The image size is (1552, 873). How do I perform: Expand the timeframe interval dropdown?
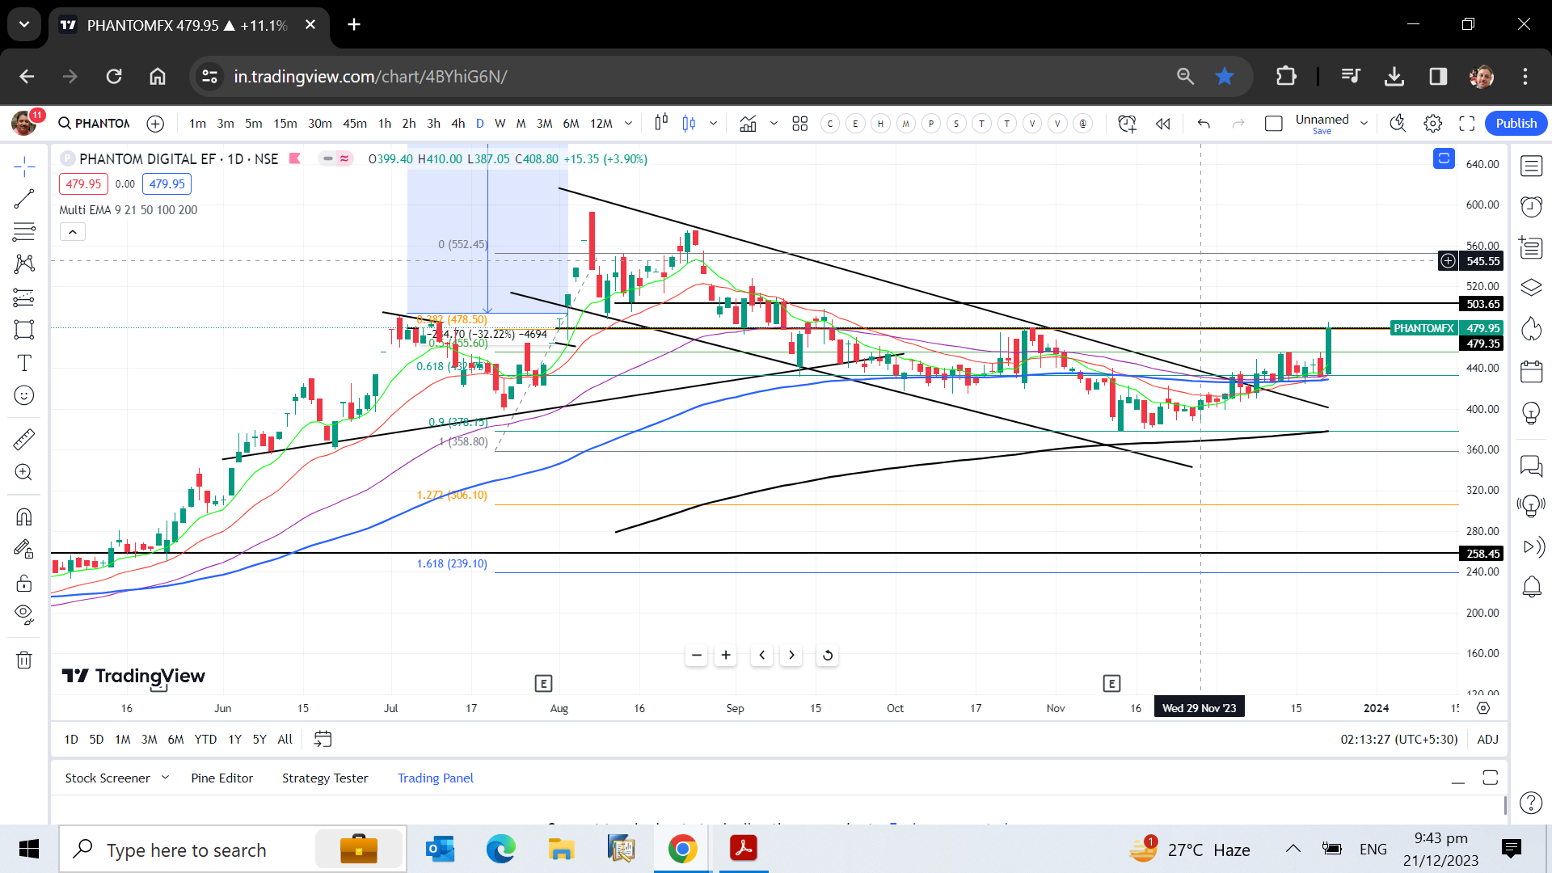628,124
